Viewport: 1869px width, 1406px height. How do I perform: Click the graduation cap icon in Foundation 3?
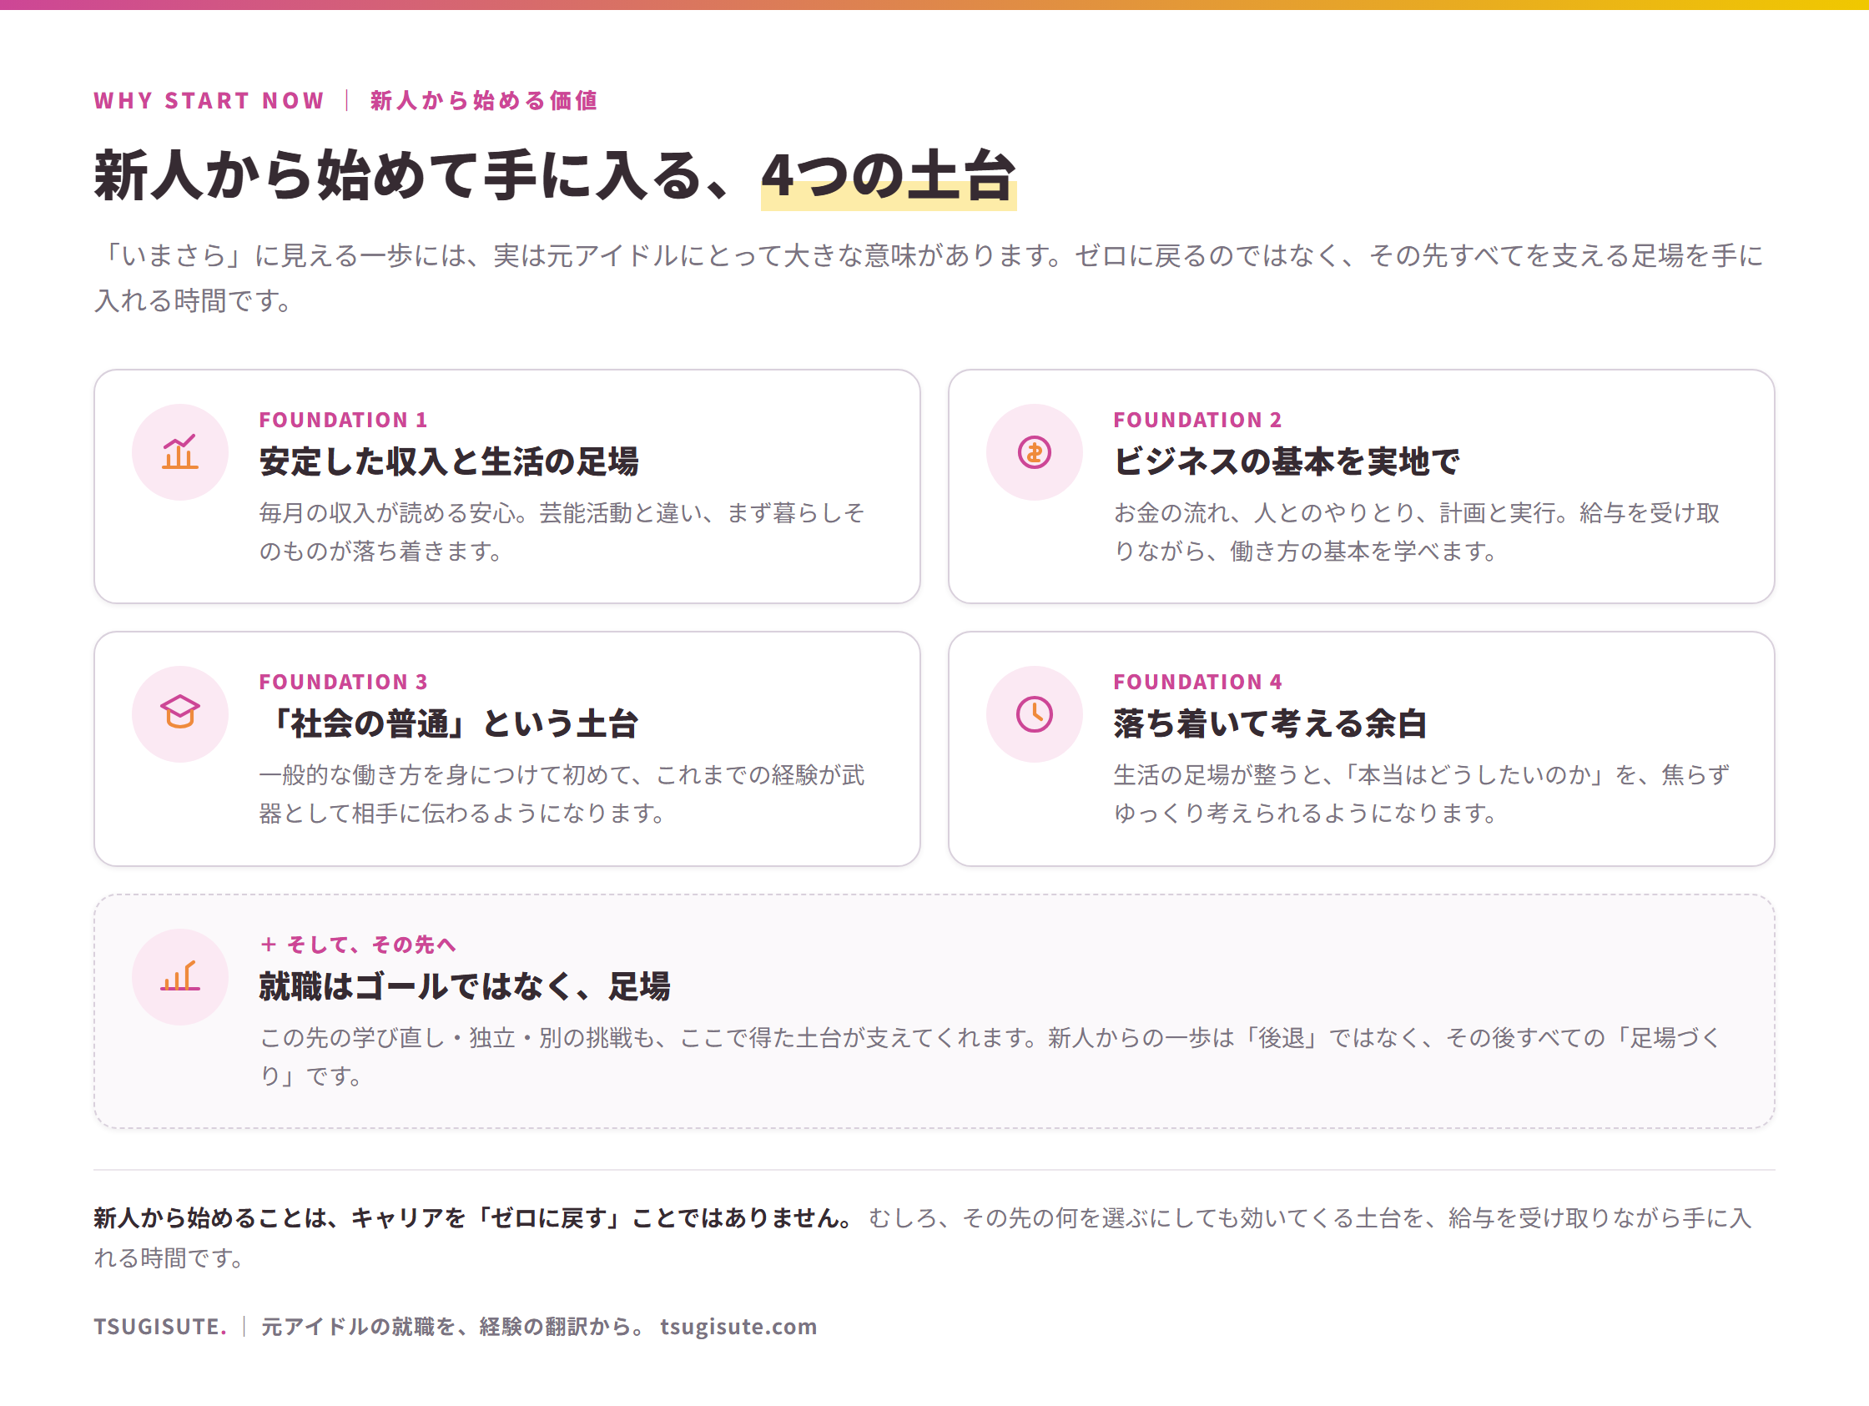tap(180, 714)
